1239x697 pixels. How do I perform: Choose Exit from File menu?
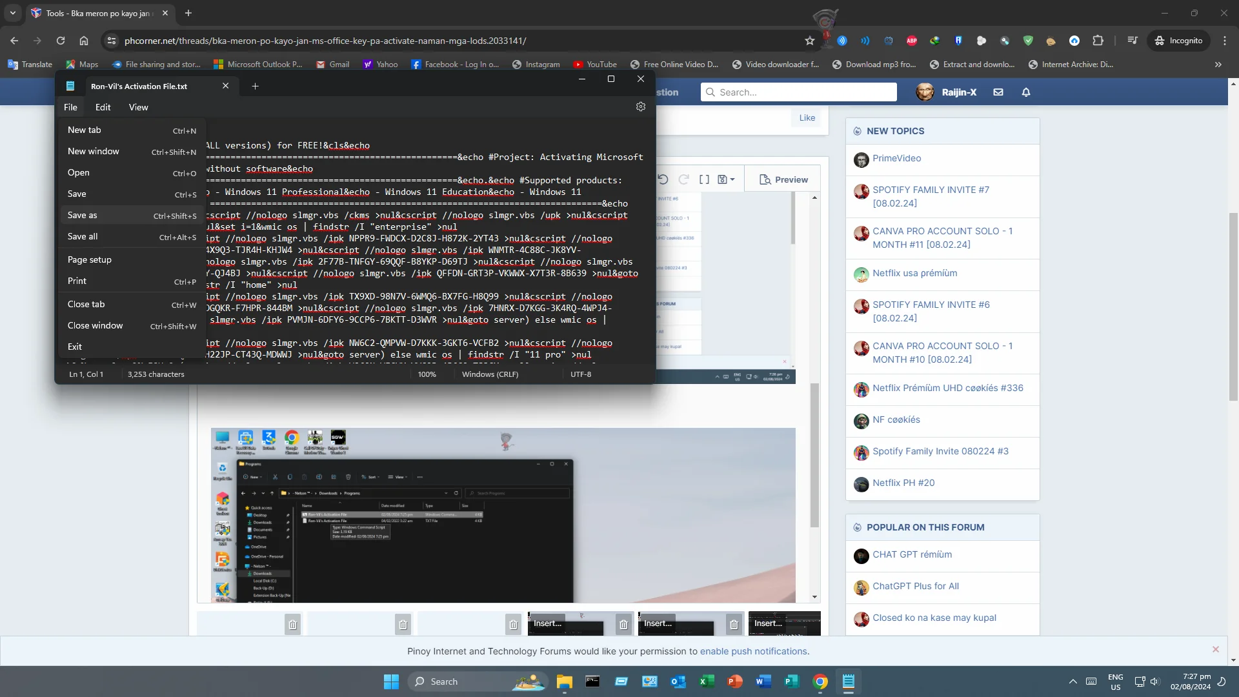(132, 347)
